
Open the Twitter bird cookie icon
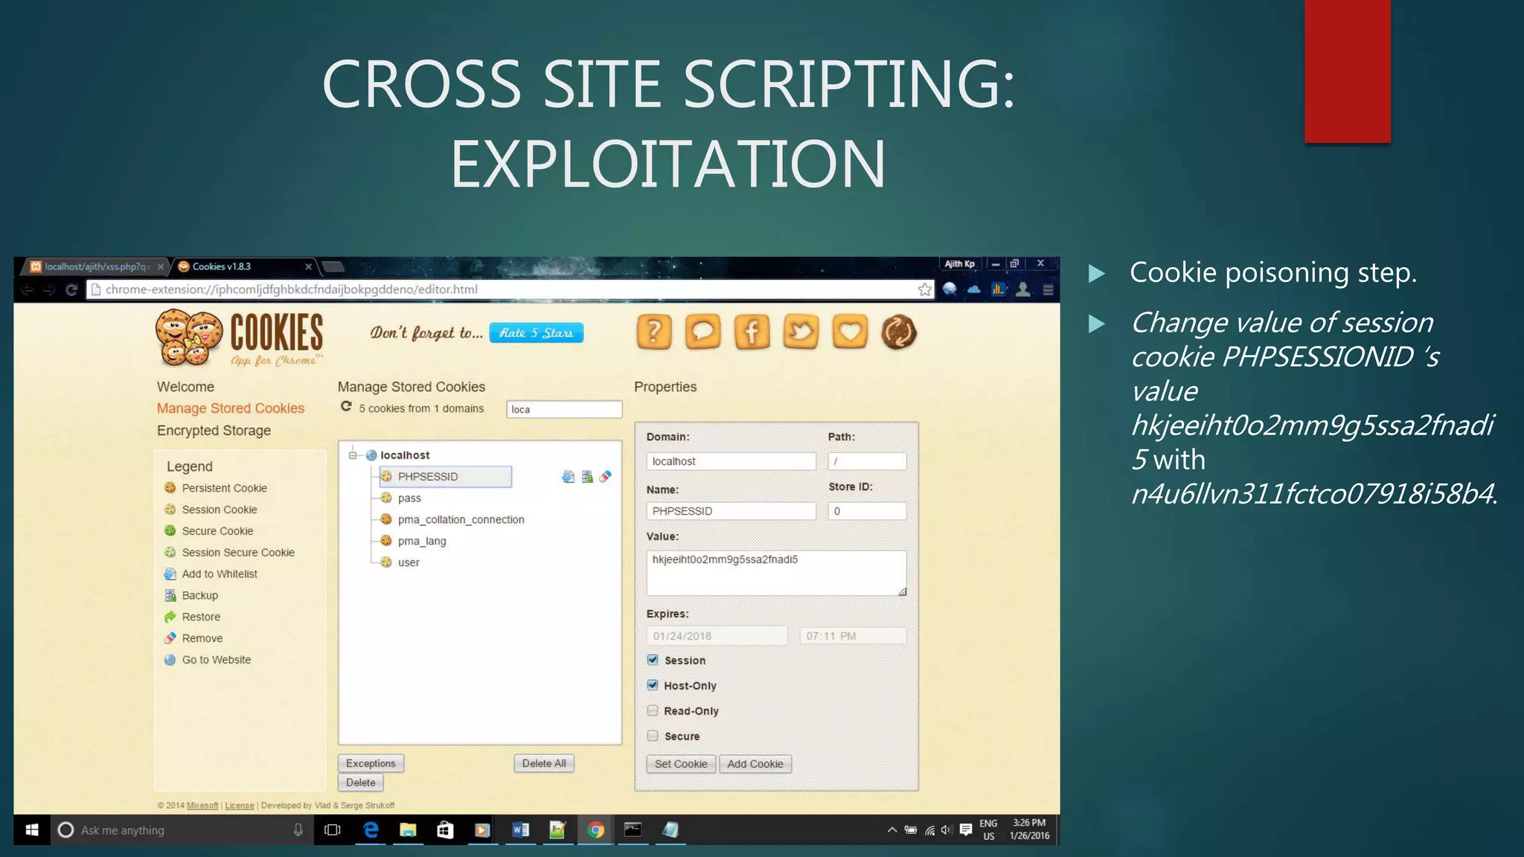[801, 332]
